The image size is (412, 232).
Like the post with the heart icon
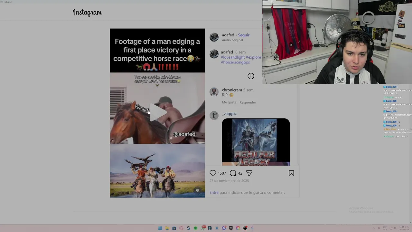click(x=213, y=173)
